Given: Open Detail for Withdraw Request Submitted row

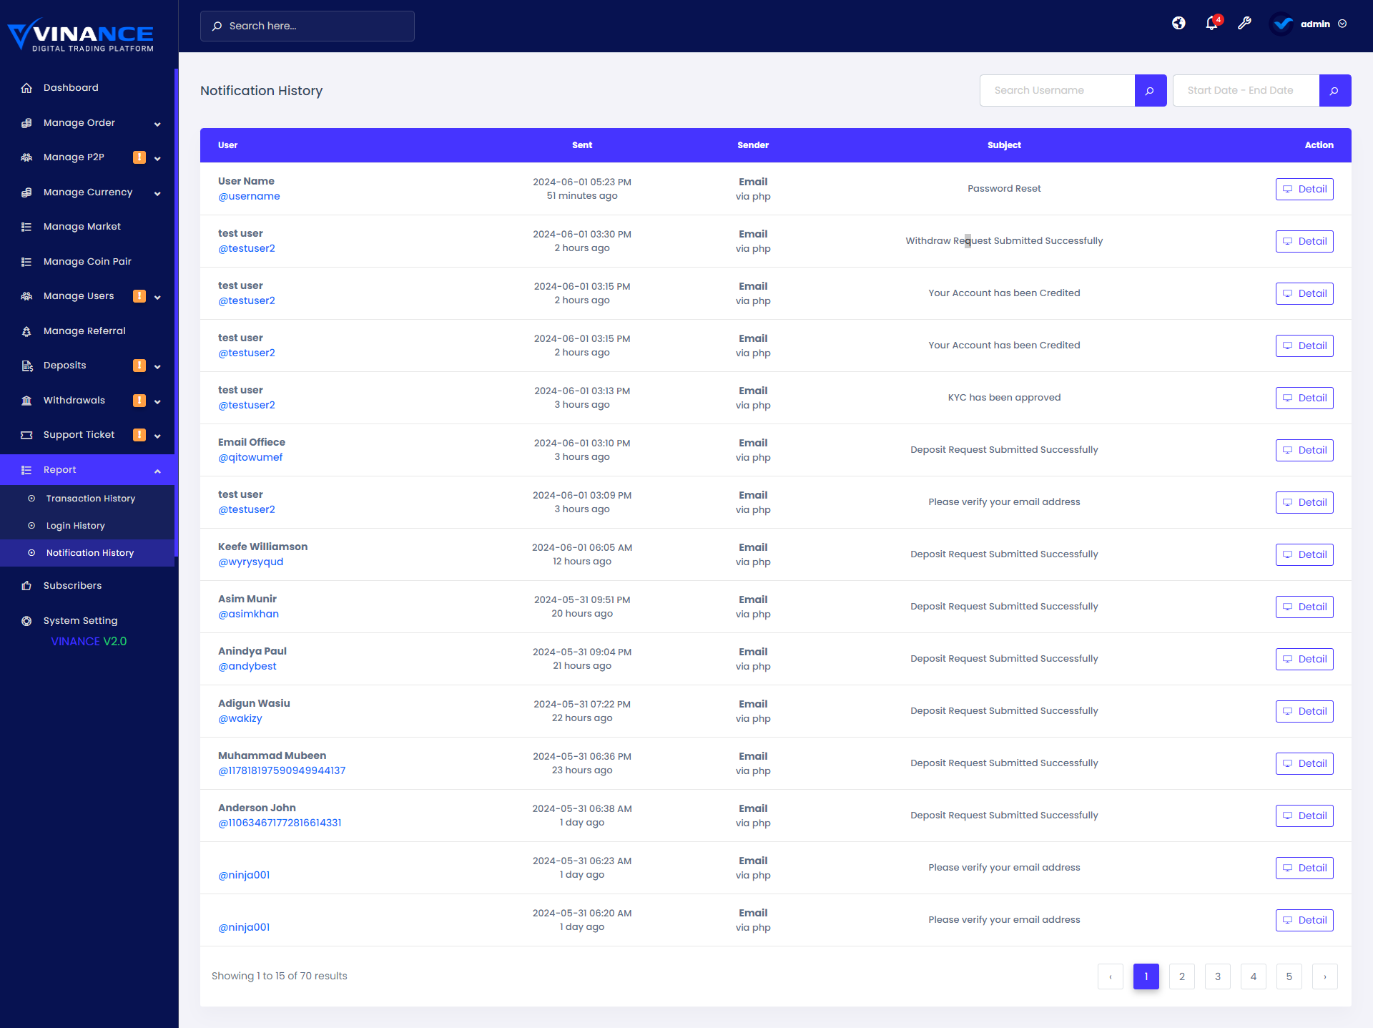Looking at the screenshot, I should 1304,241.
